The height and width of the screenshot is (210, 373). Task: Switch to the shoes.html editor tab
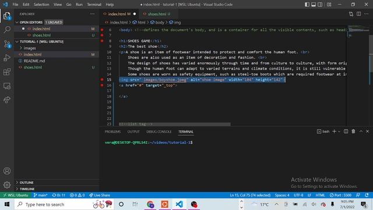(x=157, y=14)
